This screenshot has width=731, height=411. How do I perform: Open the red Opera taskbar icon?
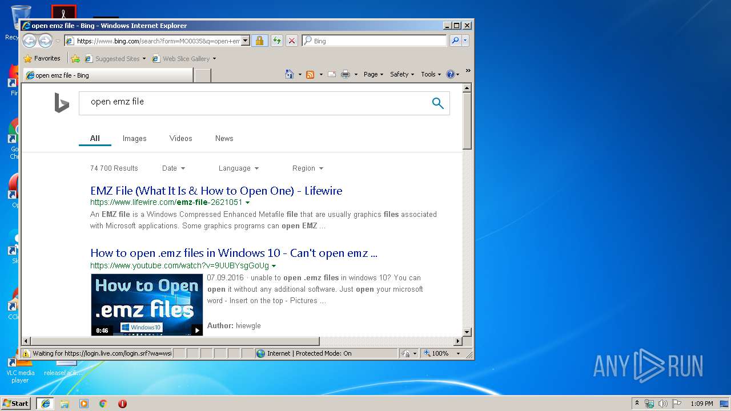(122, 404)
